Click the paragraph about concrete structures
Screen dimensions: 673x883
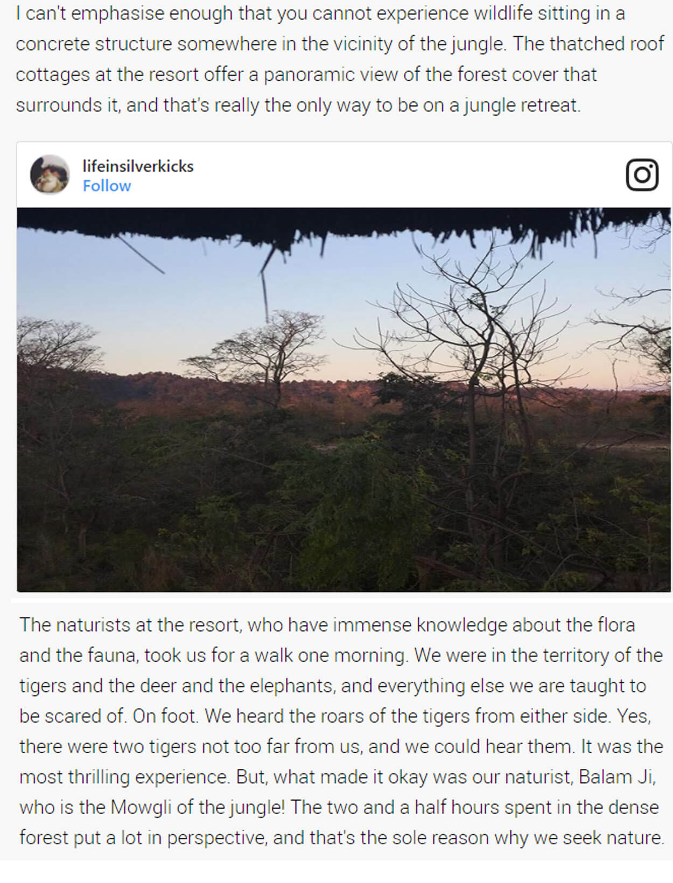[339, 59]
